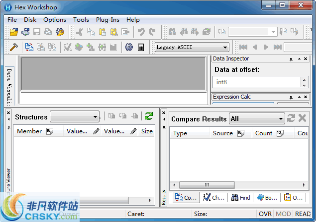Switch to the Bookmarks tab
The width and height of the screenshot is (316, 222).
(x=267, y=198)
